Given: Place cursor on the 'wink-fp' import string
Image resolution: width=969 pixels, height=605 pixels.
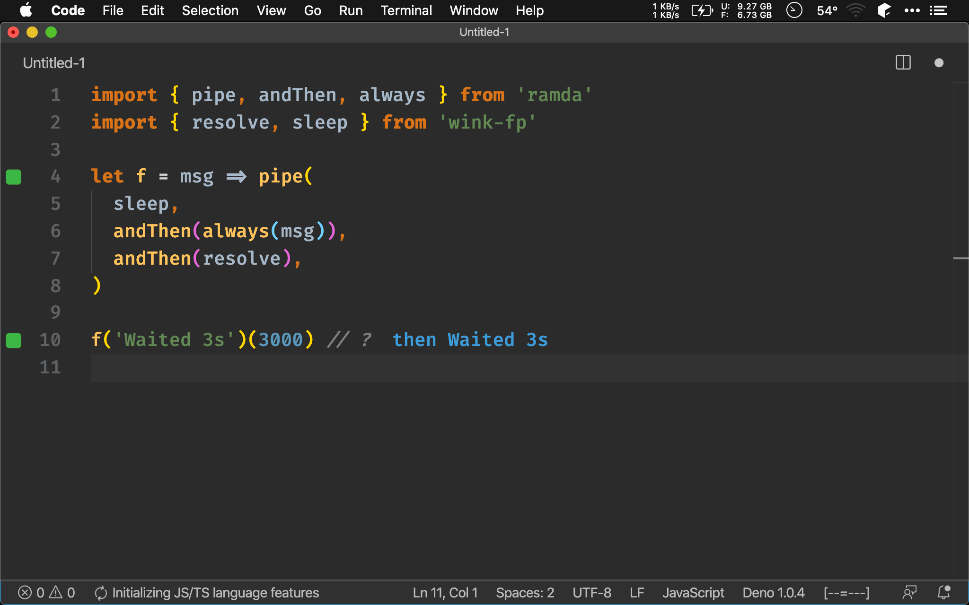Looking at the screenshot, I should click(487, 122).
